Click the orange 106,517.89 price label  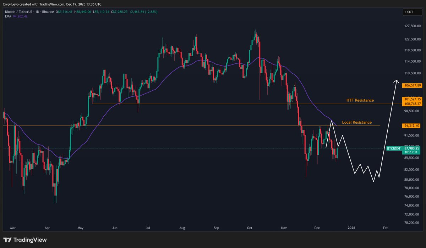coord(412,85)
